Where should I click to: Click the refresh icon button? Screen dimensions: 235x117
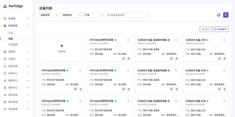[219, 15]
